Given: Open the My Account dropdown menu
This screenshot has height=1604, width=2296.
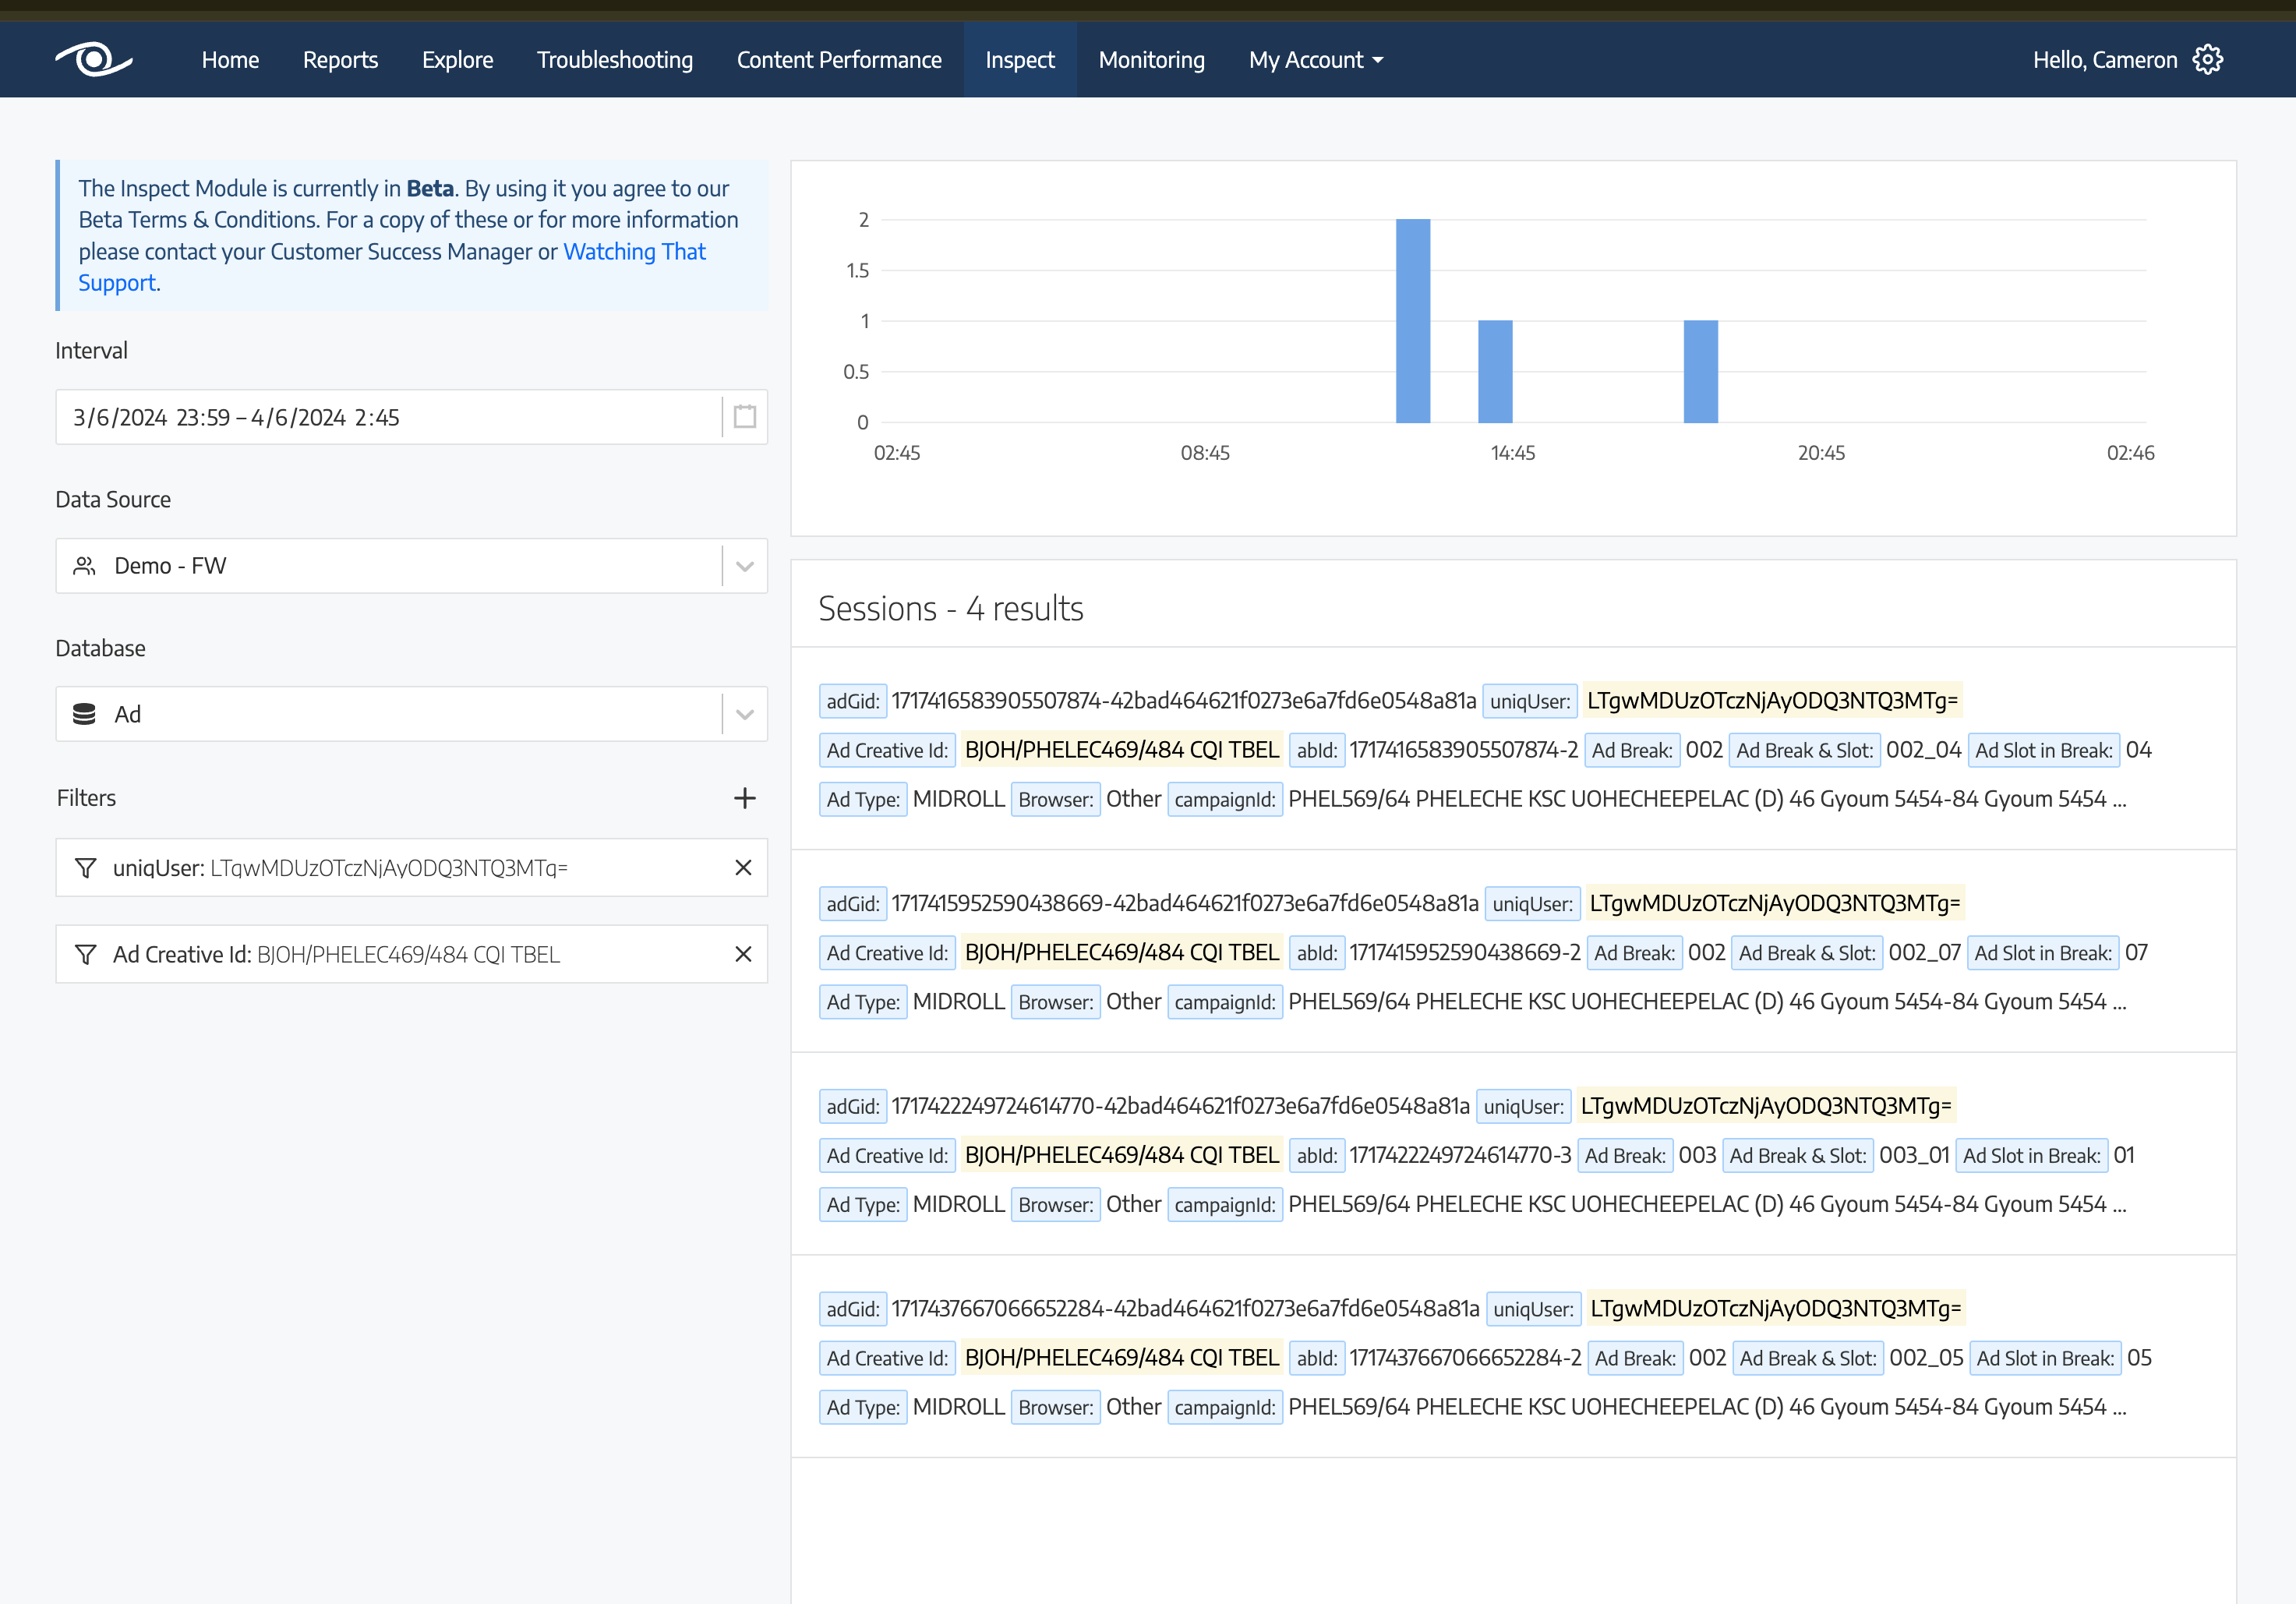Looking at the screenshot, I should (1316, 60).
